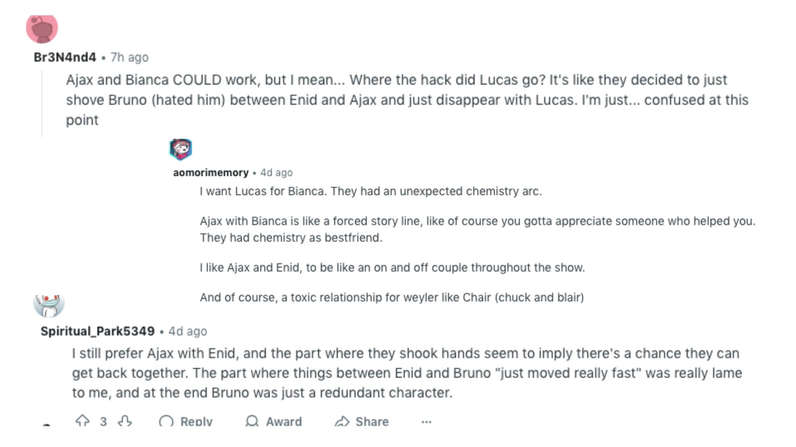Downvote the Spiritual_Park5349 comment

[125, 421]
